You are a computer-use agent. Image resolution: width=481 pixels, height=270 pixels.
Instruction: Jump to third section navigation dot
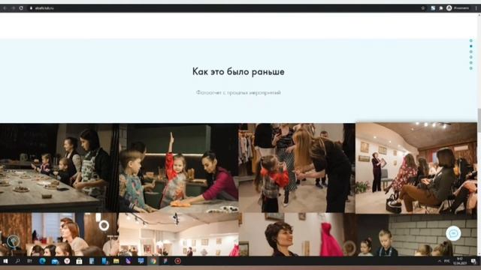471,52
